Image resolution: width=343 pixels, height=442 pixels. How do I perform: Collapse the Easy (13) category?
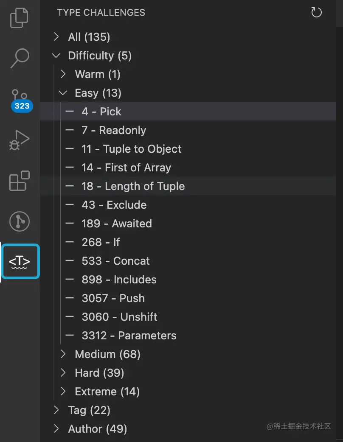click(98, 93)
